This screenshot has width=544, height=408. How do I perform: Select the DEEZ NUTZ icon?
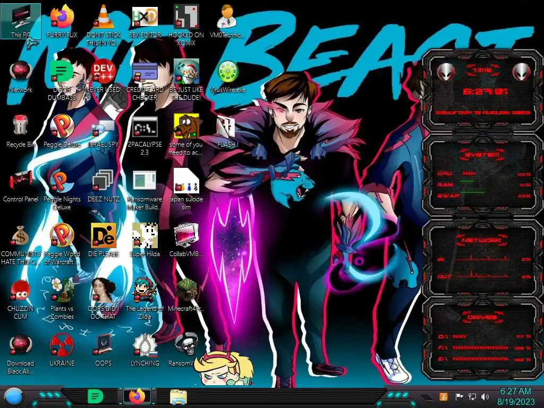pyautogui.click(x=104, y=186)
